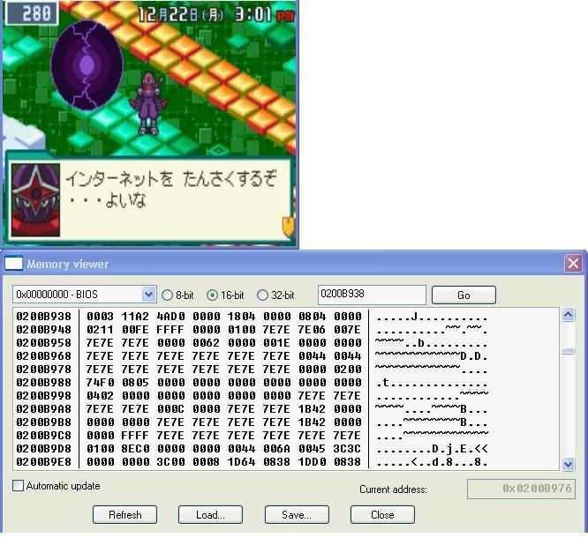Select the 16-bit display mode

click(x=212, y=295)
